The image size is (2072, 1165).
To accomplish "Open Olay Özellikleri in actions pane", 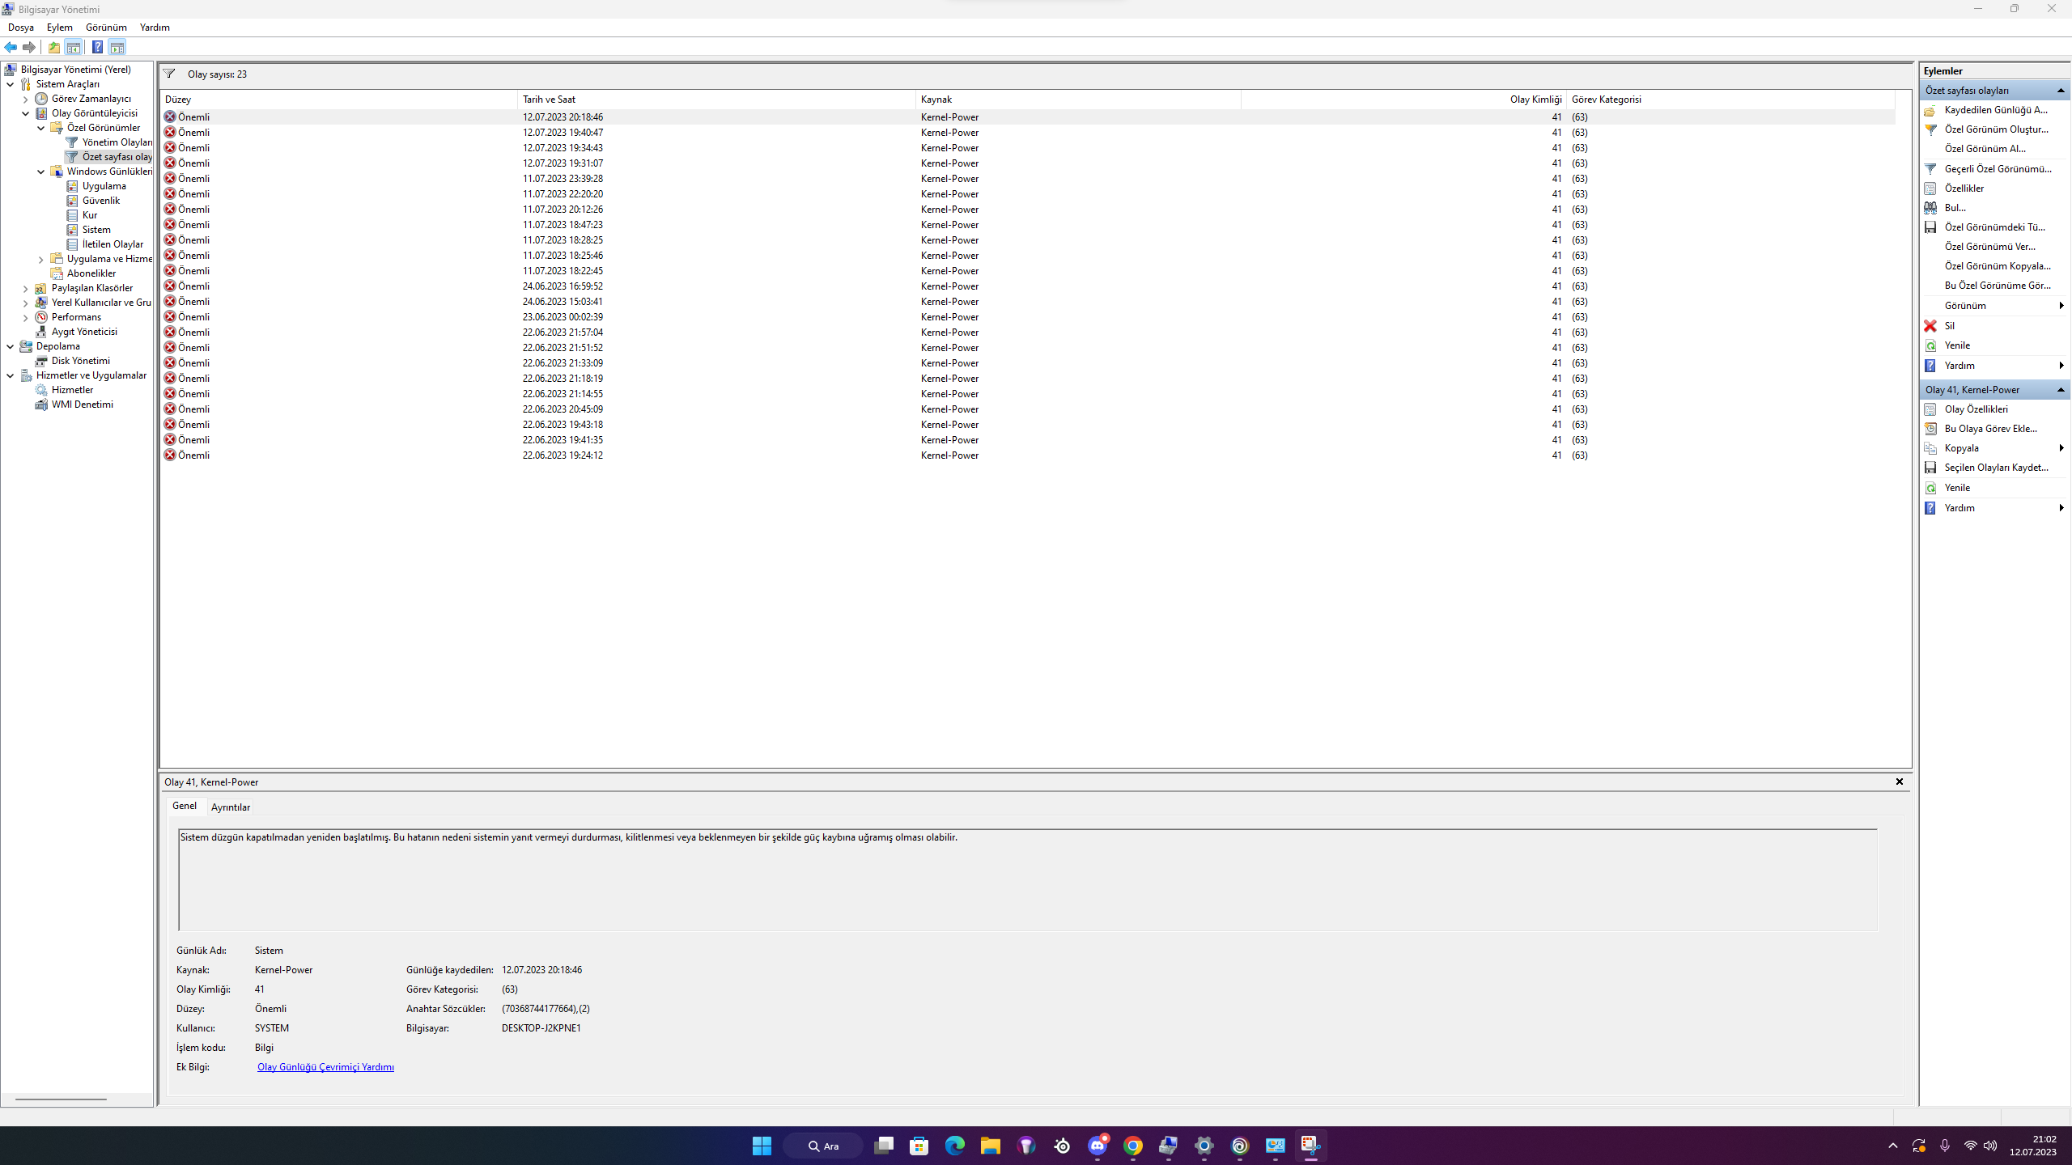I will point(1976,409).
